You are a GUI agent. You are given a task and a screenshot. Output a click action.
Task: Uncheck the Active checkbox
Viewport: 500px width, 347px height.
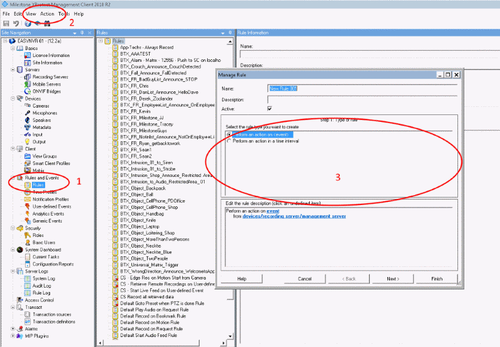click(270, 109)
